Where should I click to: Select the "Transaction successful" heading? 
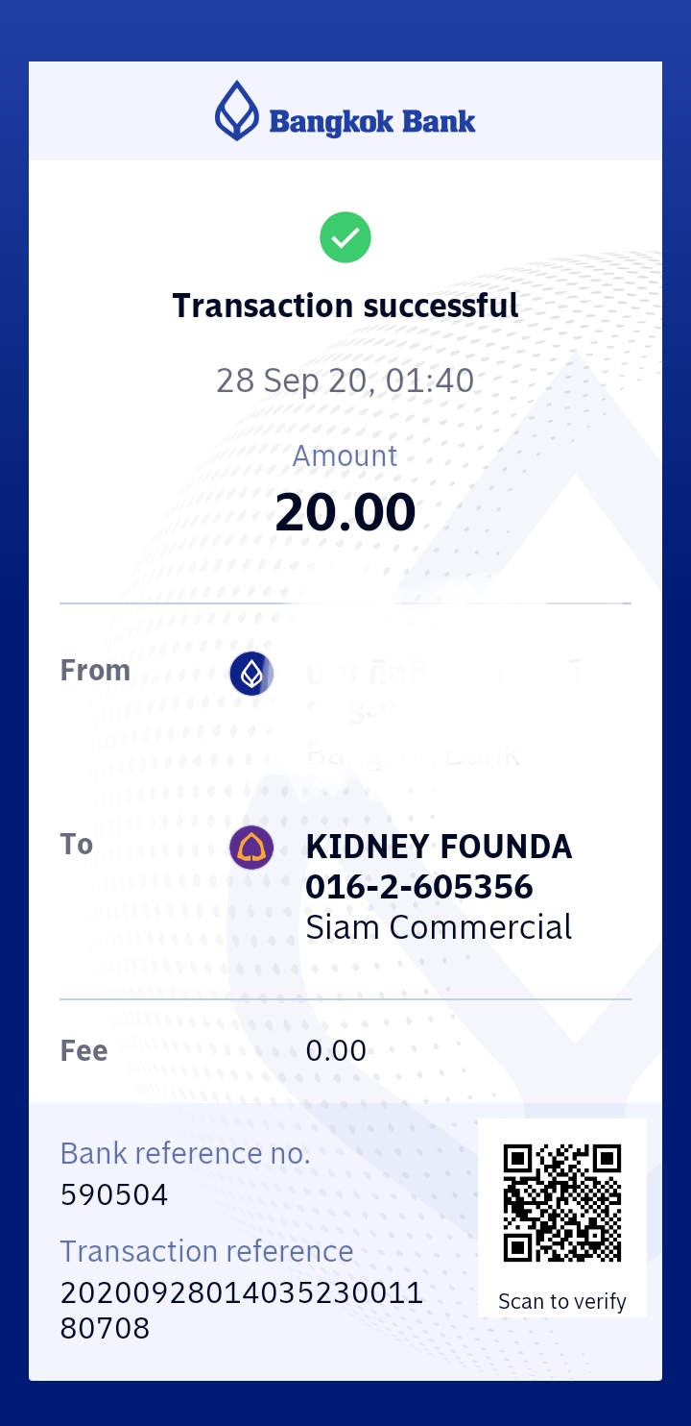[x=345, y=306]
